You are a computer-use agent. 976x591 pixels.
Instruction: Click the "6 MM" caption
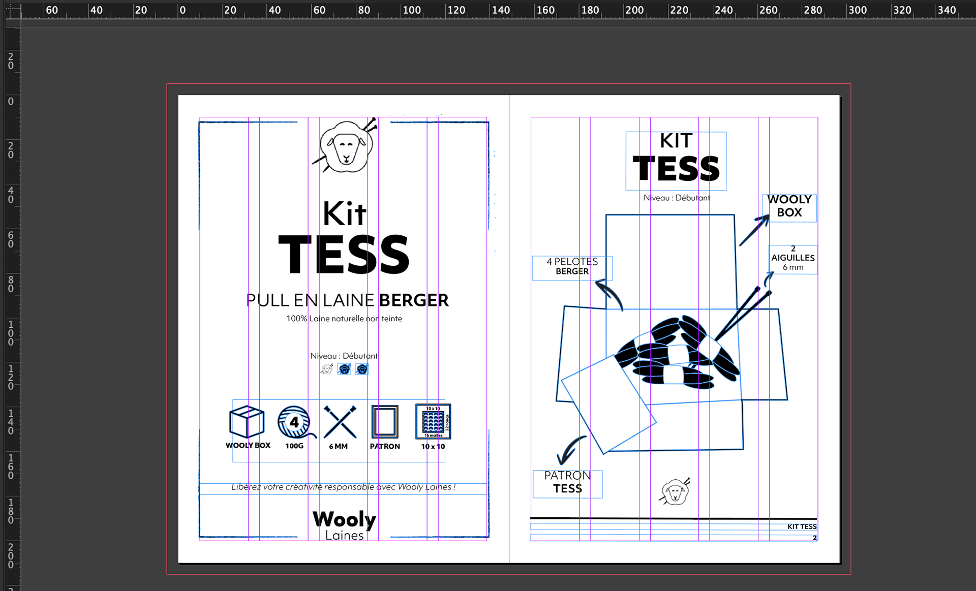[x=338, y=446]
